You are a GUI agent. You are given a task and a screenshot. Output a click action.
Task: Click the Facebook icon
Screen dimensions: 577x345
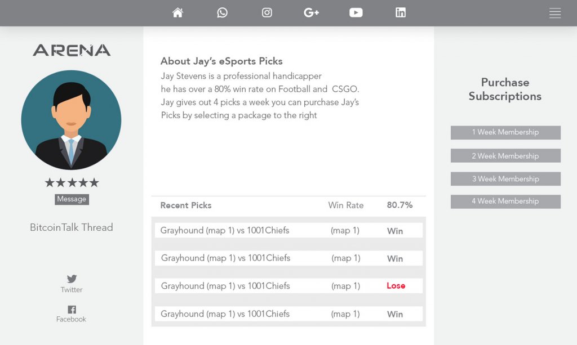(x=72, y=309)
